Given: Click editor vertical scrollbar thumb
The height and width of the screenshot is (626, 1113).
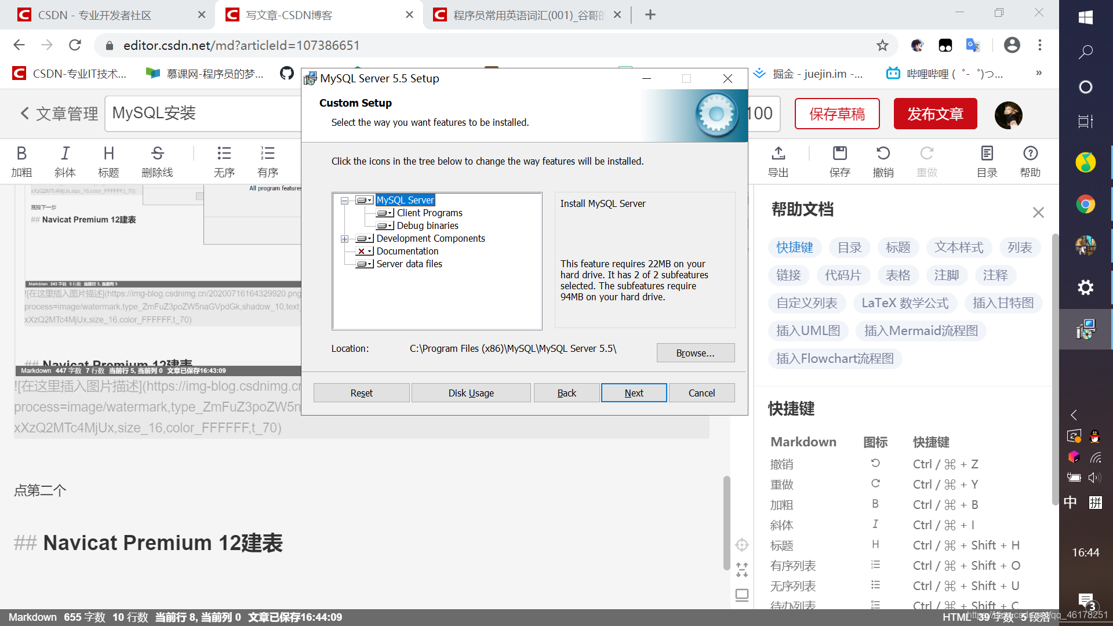Looking at the screenshot, I should point(726,523).
